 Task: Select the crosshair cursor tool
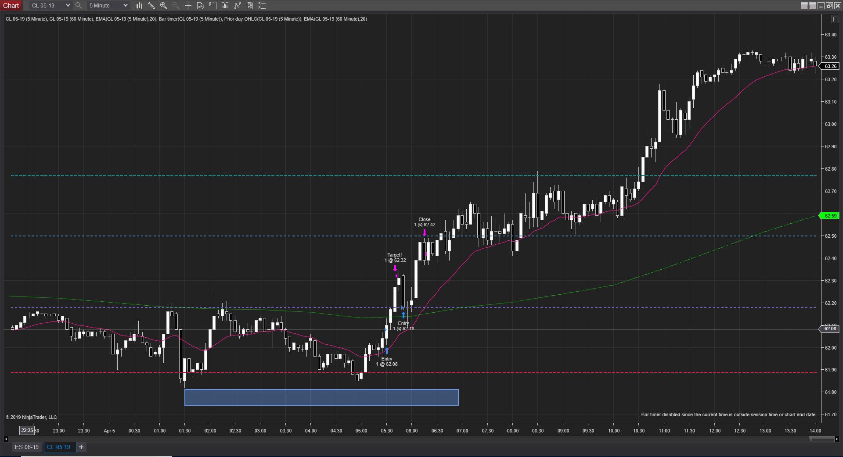tap(188, 6)
